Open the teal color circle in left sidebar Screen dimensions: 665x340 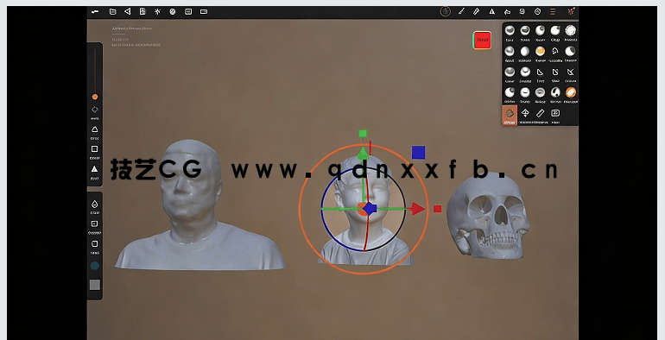tap(95, 266)
